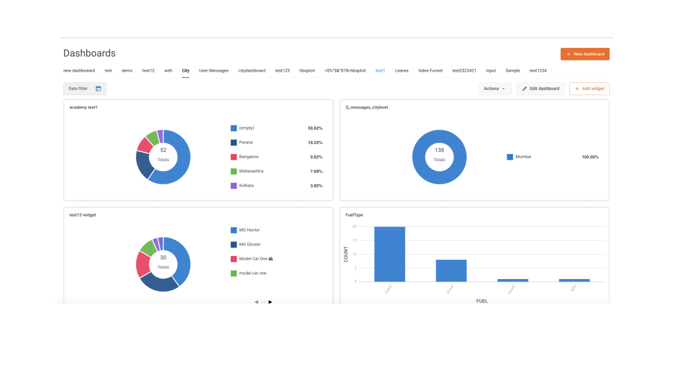Click the pencil icon on Edit dashboard
673x379 pixels.
(524, 89)
